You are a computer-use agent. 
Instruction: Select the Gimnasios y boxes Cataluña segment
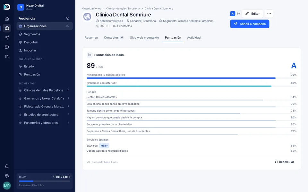tap(45, 98)
